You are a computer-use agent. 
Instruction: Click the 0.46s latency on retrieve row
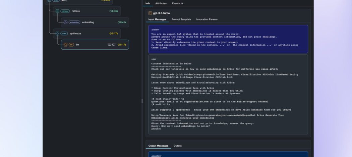(x=115, y=11)
